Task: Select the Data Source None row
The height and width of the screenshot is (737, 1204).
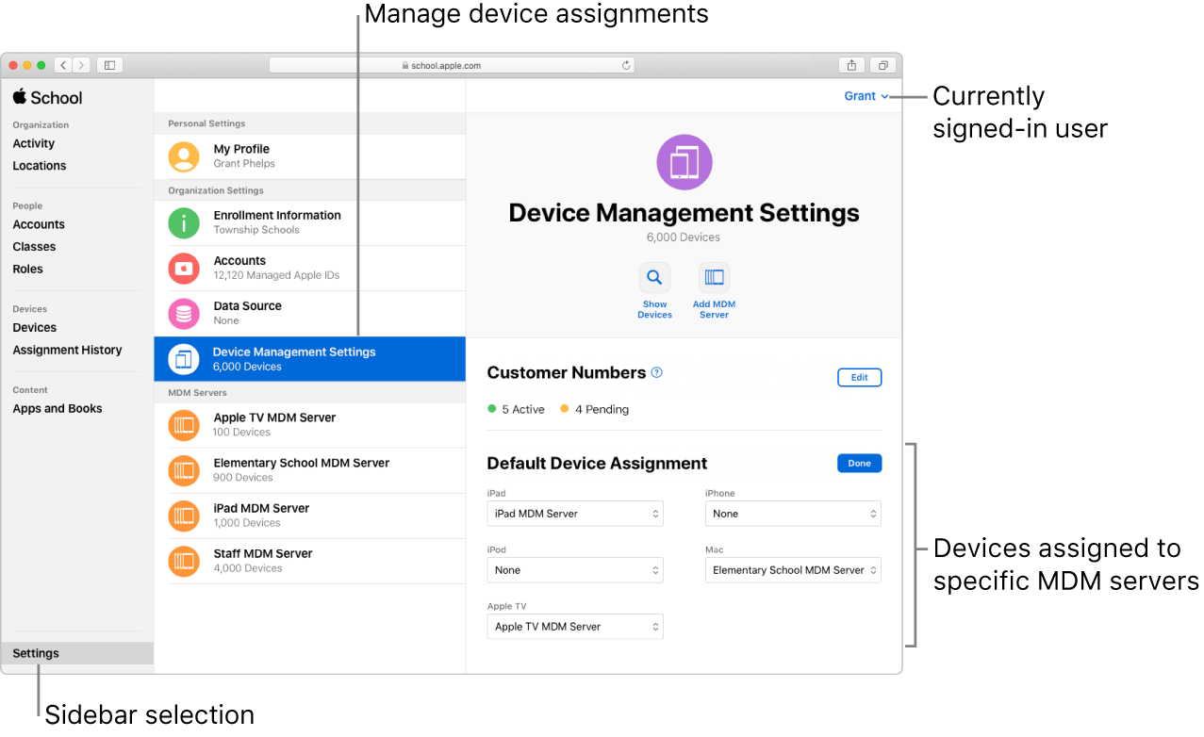Action: [x=310, y=313]
